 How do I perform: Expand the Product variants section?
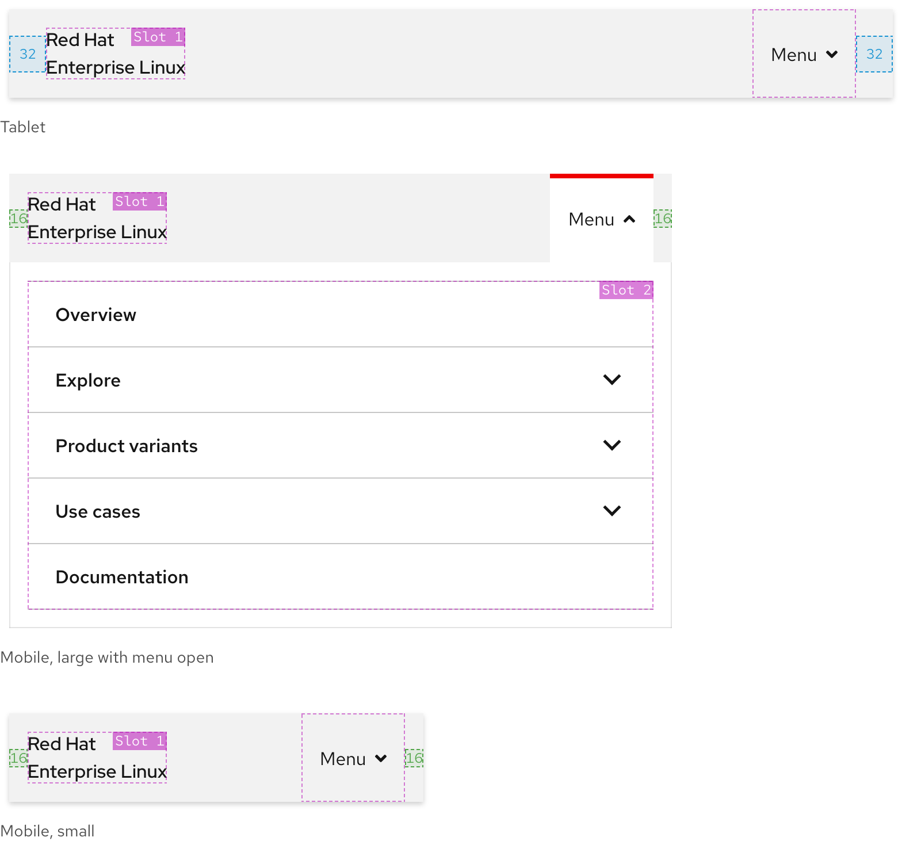tap(127, 446)
